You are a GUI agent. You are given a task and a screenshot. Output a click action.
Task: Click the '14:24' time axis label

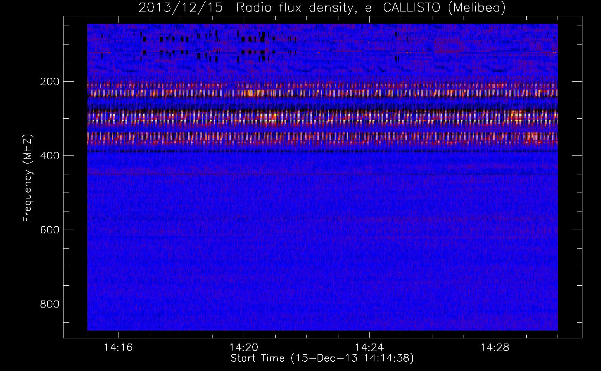coord(369,348)
